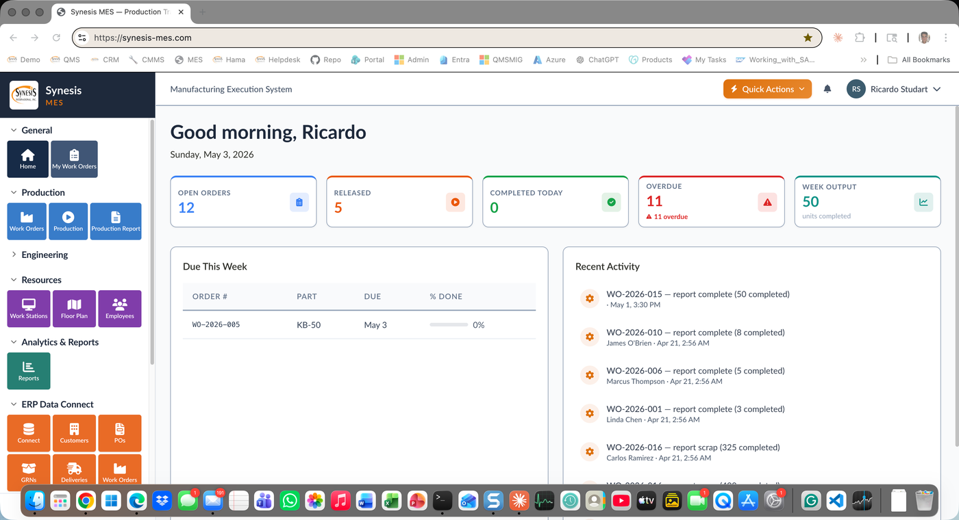Open a new browser tab
Screen dimensions: 959x520
(x=202, y=12)
